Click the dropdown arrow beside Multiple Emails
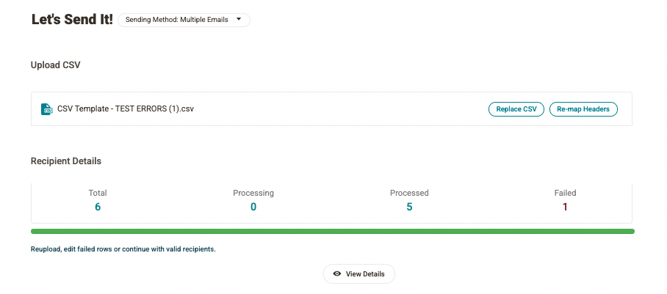667x294 pixels. click(239, 21)
